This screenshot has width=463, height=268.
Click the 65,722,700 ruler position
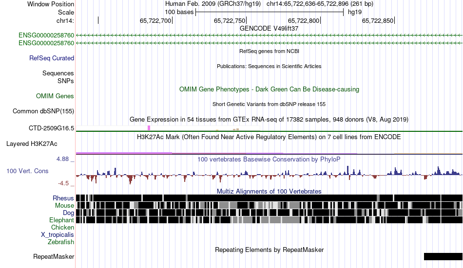tap(155, 20)
